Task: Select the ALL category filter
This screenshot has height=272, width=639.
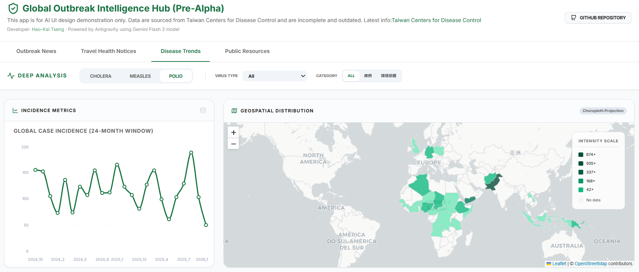Action: click(351, 76)
